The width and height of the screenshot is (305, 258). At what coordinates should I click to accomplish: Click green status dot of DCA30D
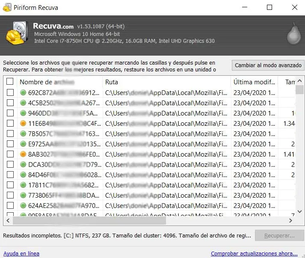23,164
